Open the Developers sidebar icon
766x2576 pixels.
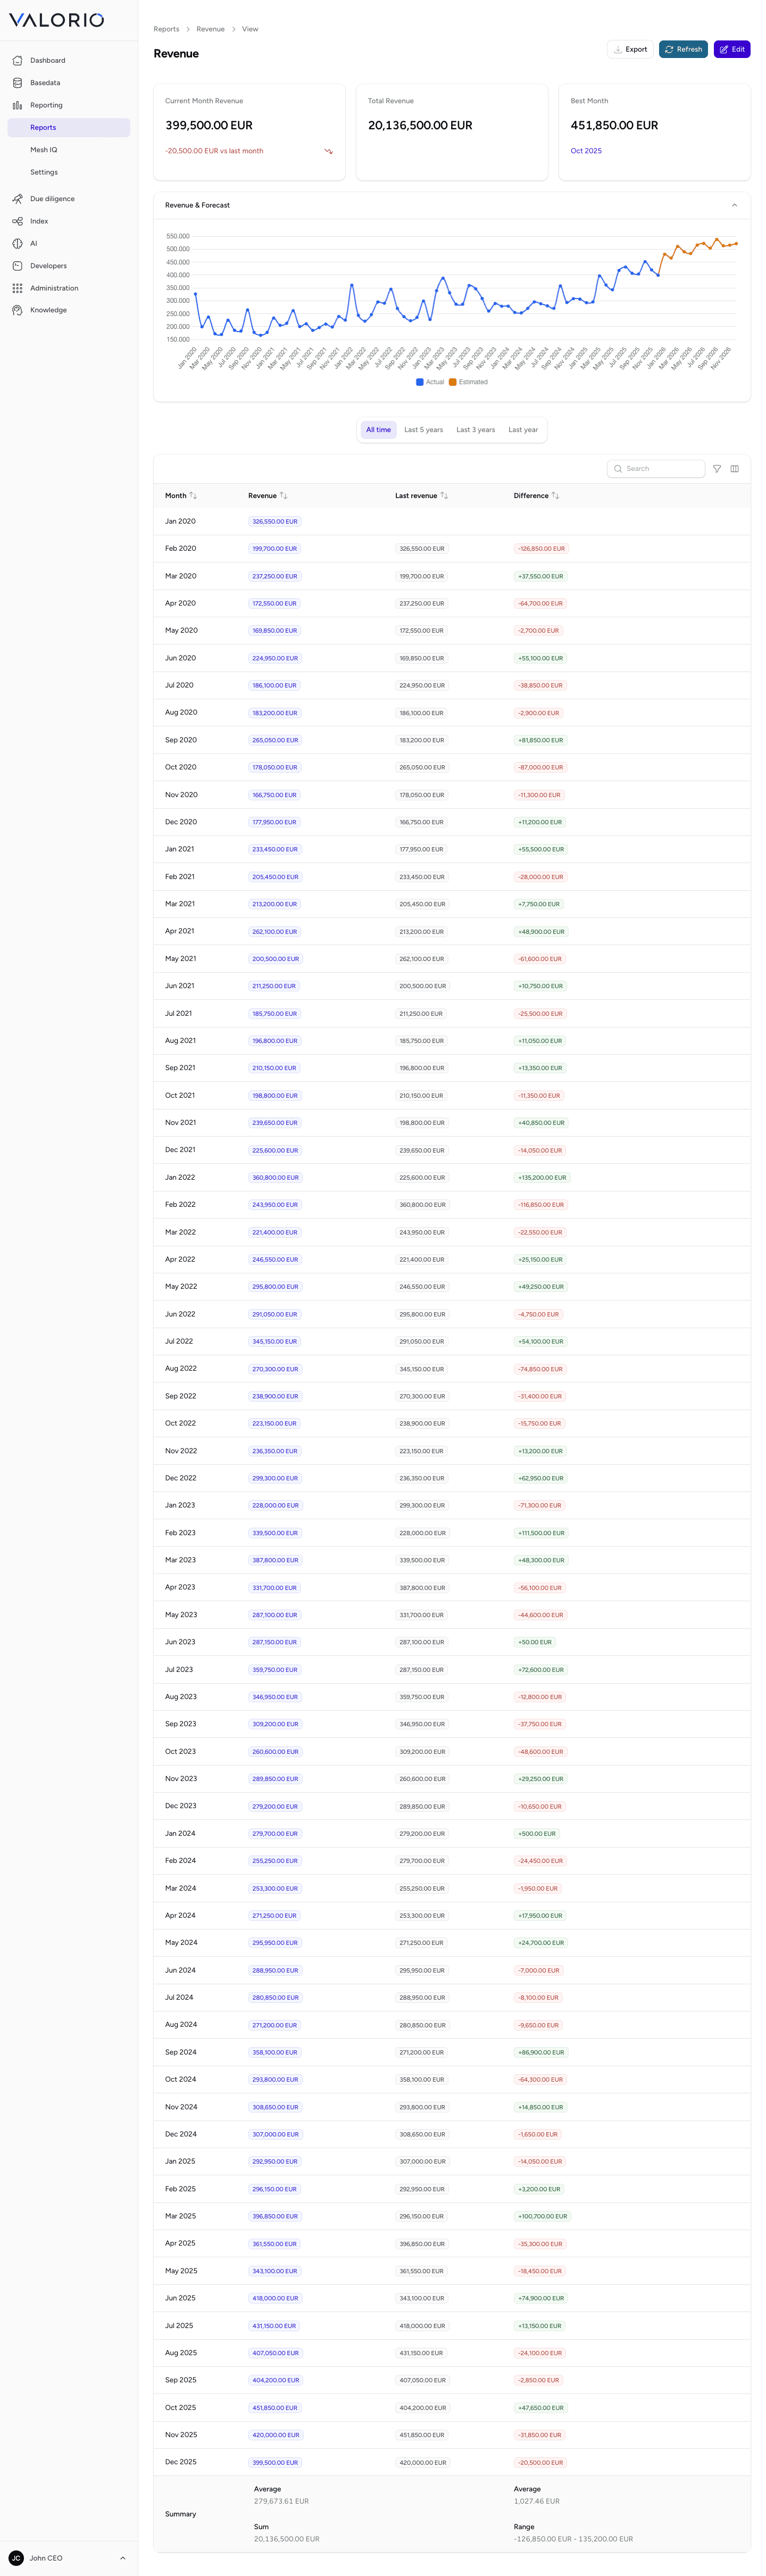17,266
